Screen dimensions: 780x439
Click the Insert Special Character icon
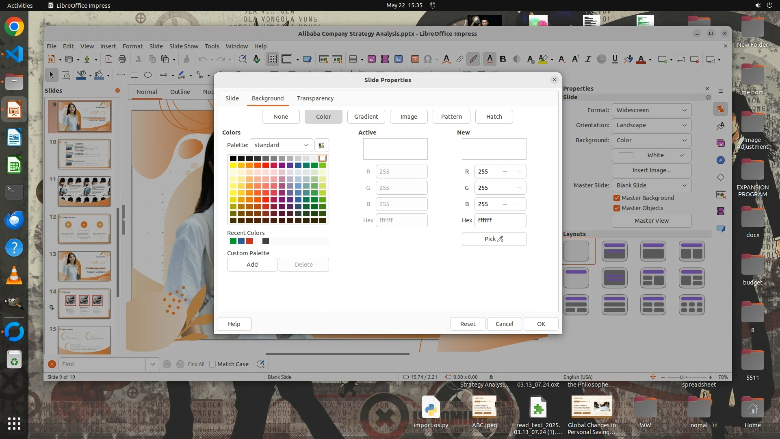427,59
